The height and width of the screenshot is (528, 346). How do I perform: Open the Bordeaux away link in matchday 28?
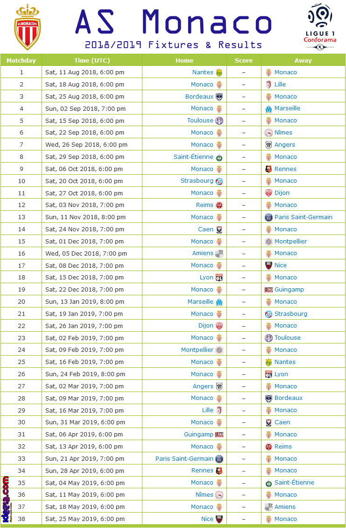coord(289,398)
